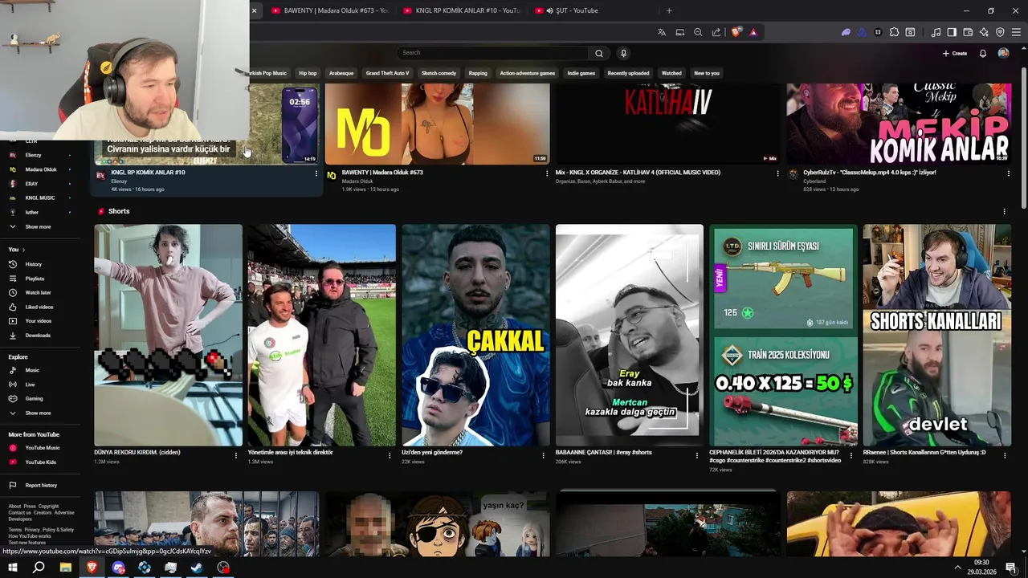Open a new browser tab
The height and width of the screenshot is (578, 1028).
(x=669, y=10)
